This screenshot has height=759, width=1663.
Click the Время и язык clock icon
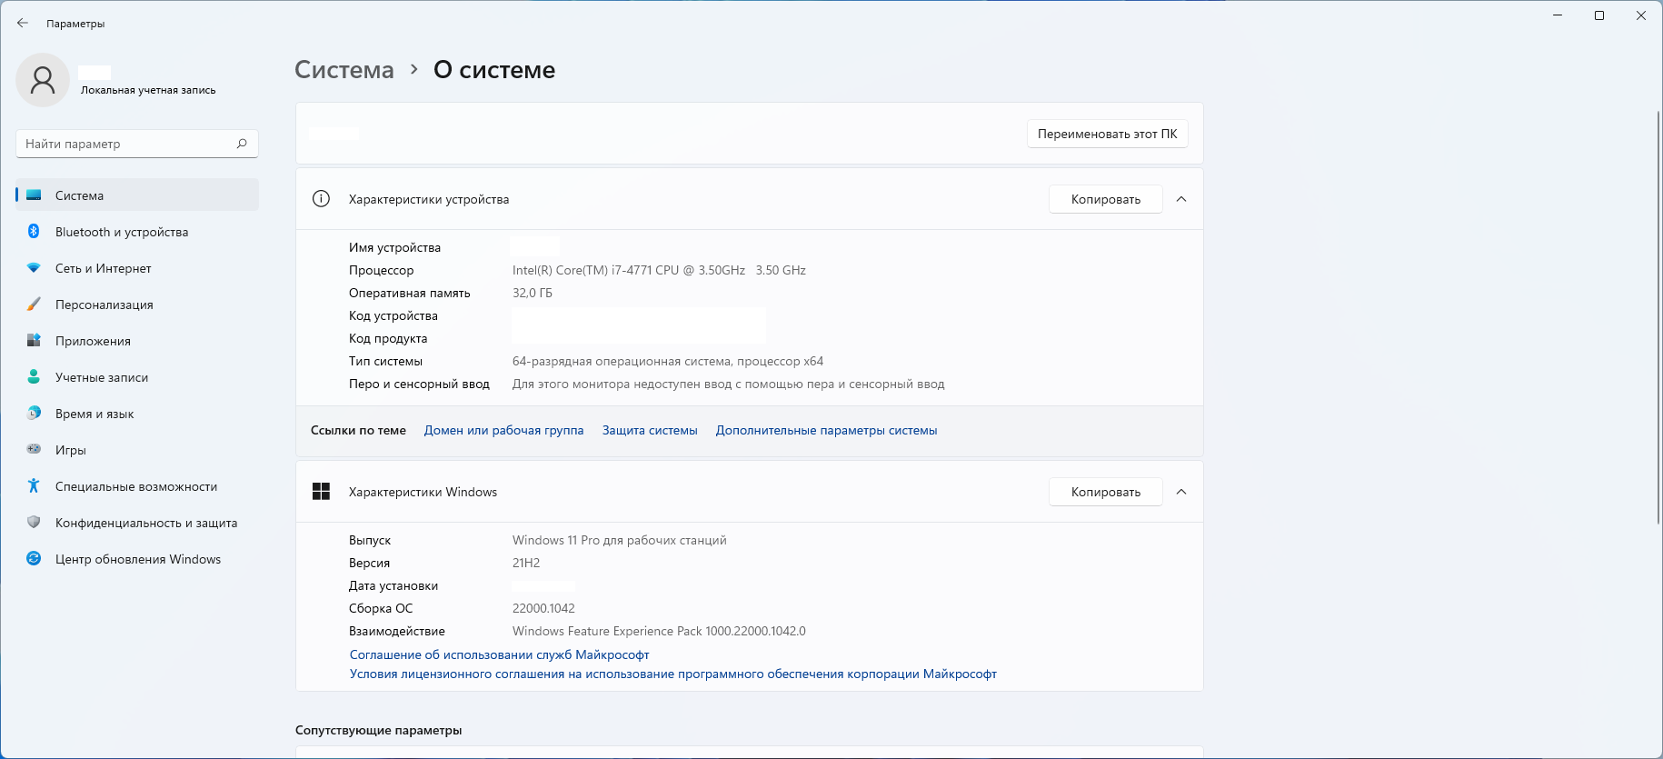tap(34, 414)
